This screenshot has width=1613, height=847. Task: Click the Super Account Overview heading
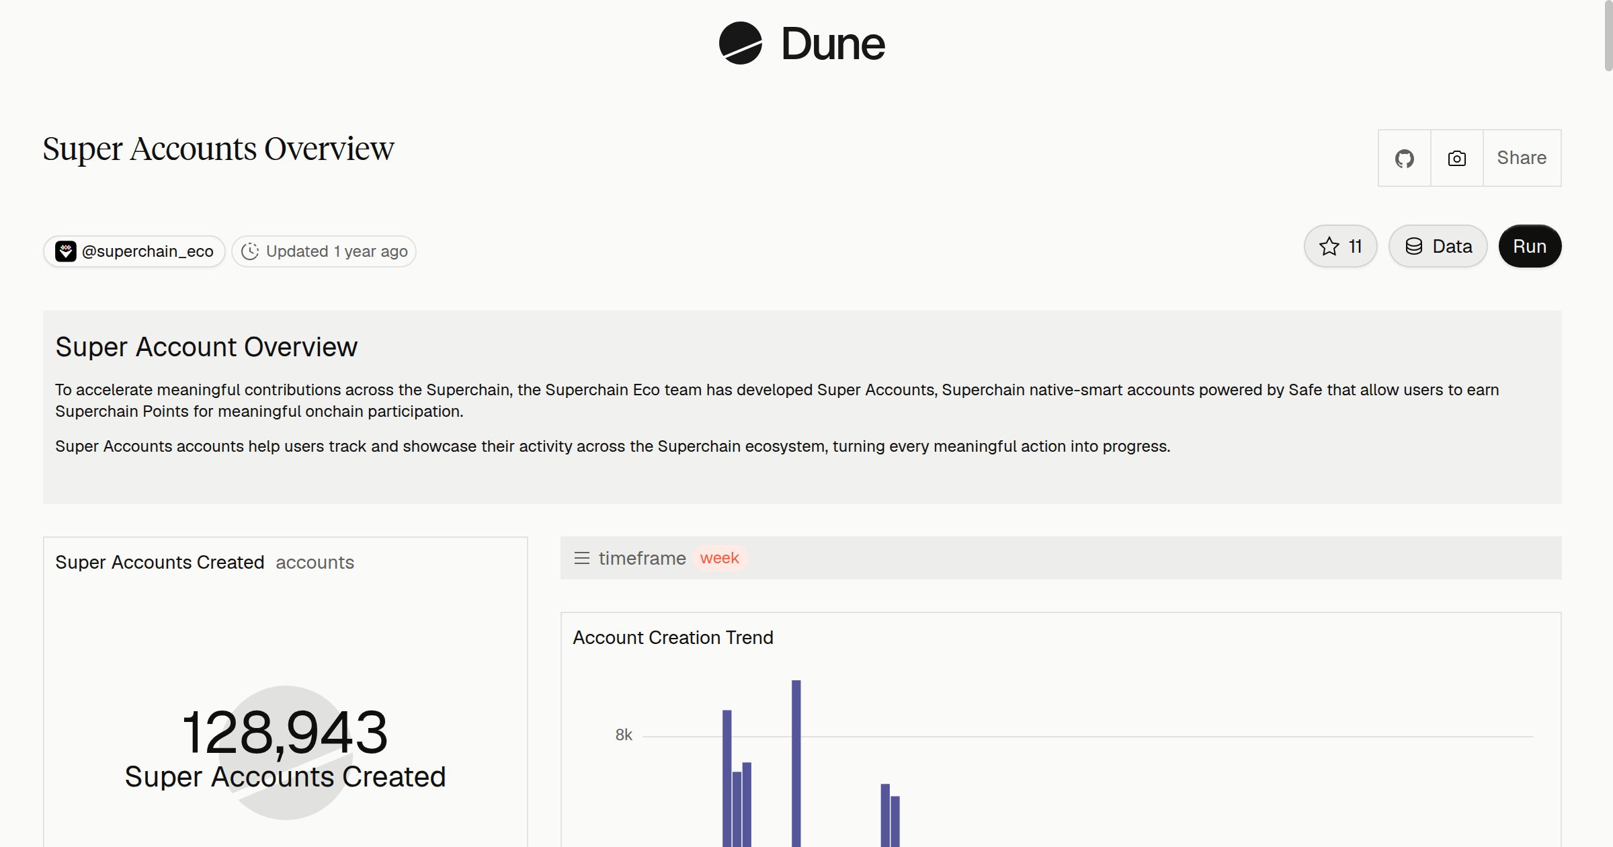(206, 347)
